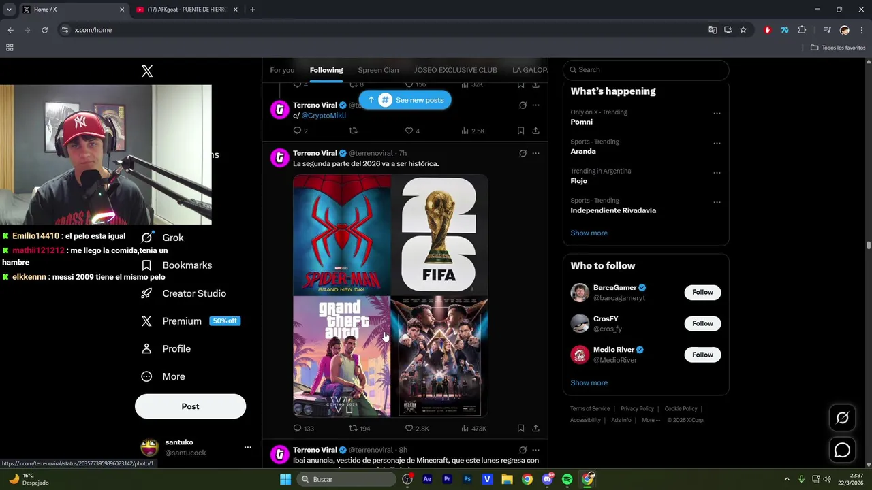This screenshot has height=490, width=872.
Task: Expand the More footer links
Action: (x=651, y=420)
